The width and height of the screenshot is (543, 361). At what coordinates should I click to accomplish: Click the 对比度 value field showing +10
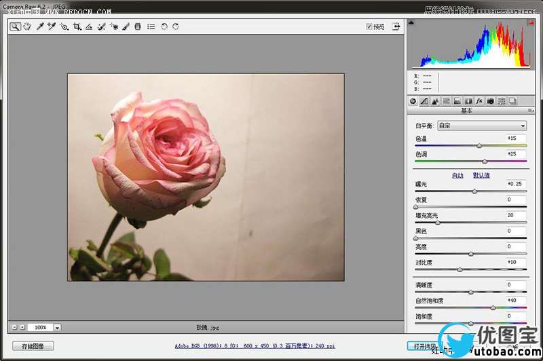516,262
